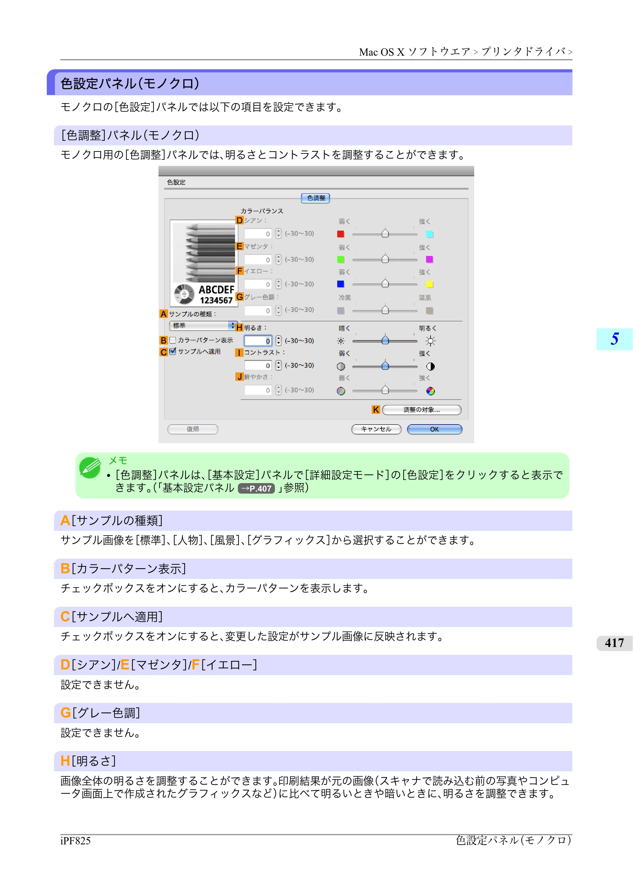Click the high contrast half-black circle icon
633x895 pixels.
point(430,366)
